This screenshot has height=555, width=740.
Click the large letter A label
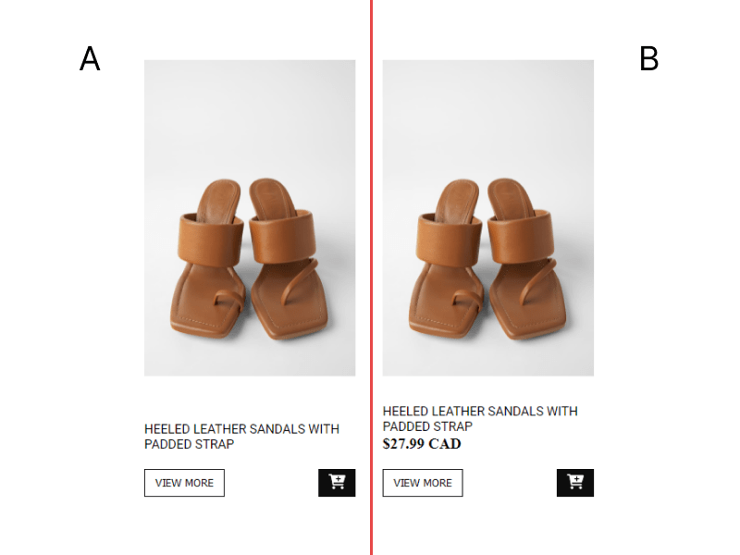pos(90,59)
